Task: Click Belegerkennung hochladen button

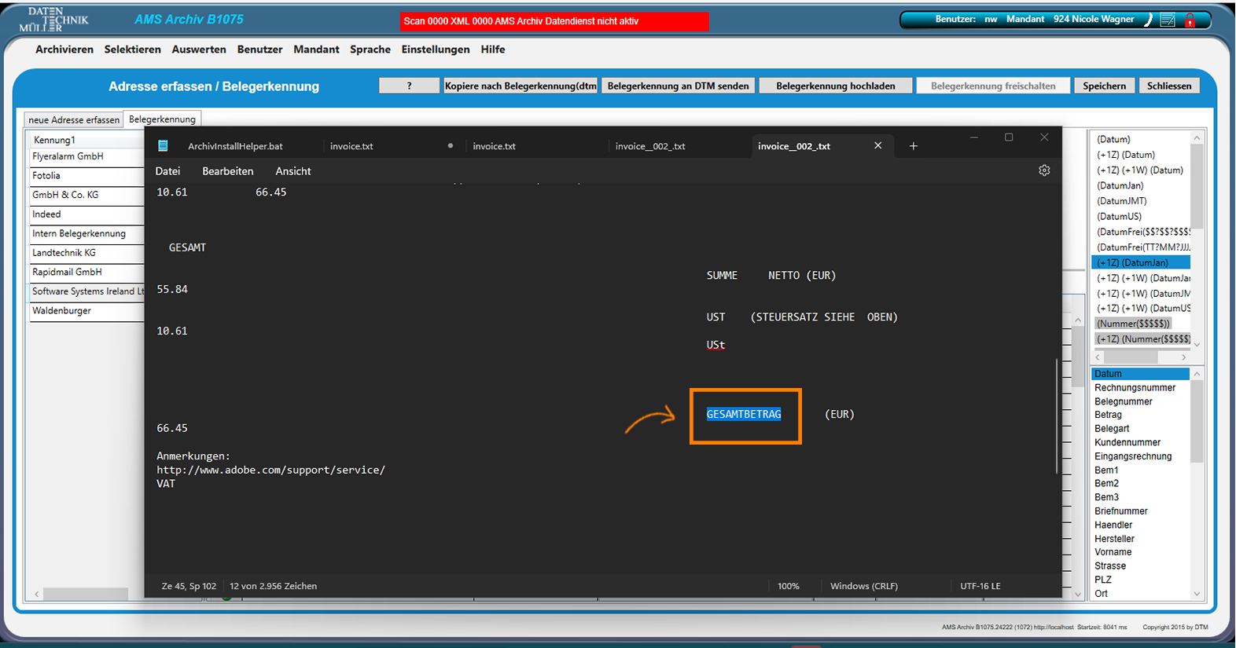Action: pyautogui.click(x=835, y=86)
